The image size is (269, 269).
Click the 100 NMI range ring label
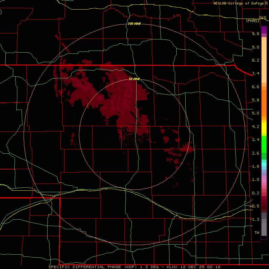(x=134, y=24)
